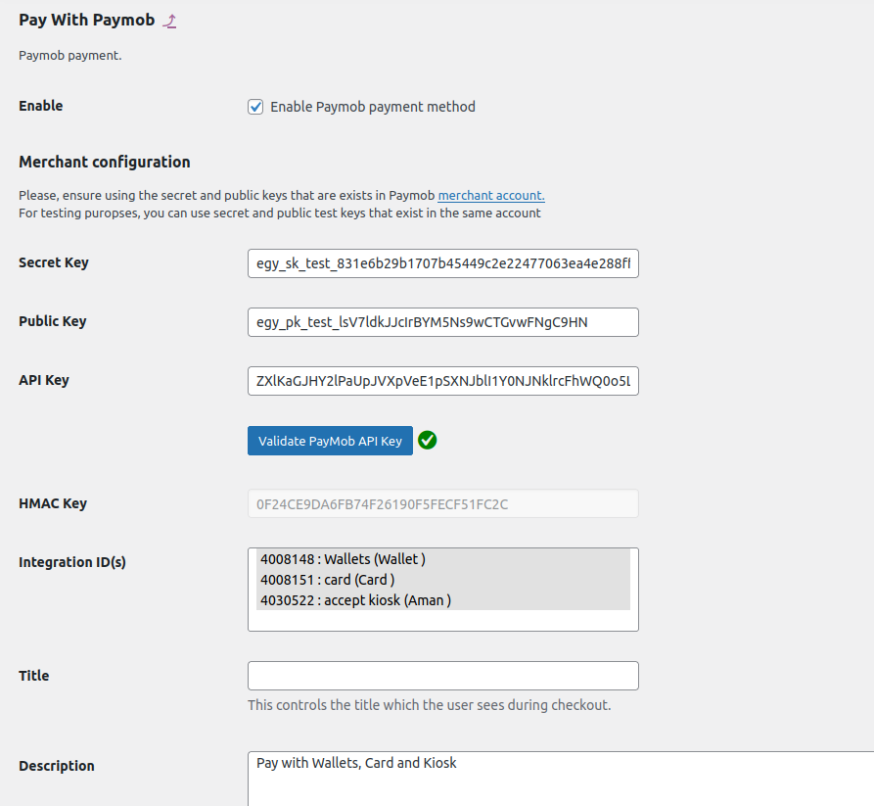The width and height of the screenshot is (874, 806).
Task: Click the green checkmark validation icon
Action: coord(428,440)
